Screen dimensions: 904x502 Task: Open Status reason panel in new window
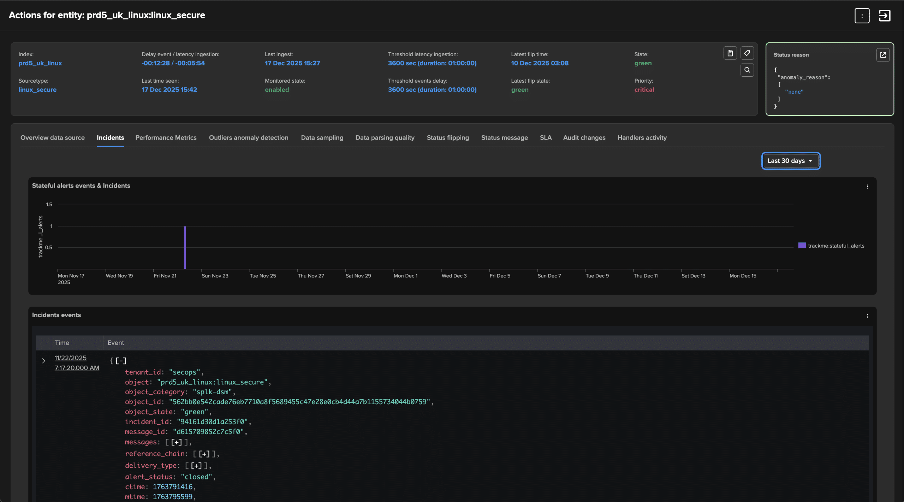[x=883, y=55]
